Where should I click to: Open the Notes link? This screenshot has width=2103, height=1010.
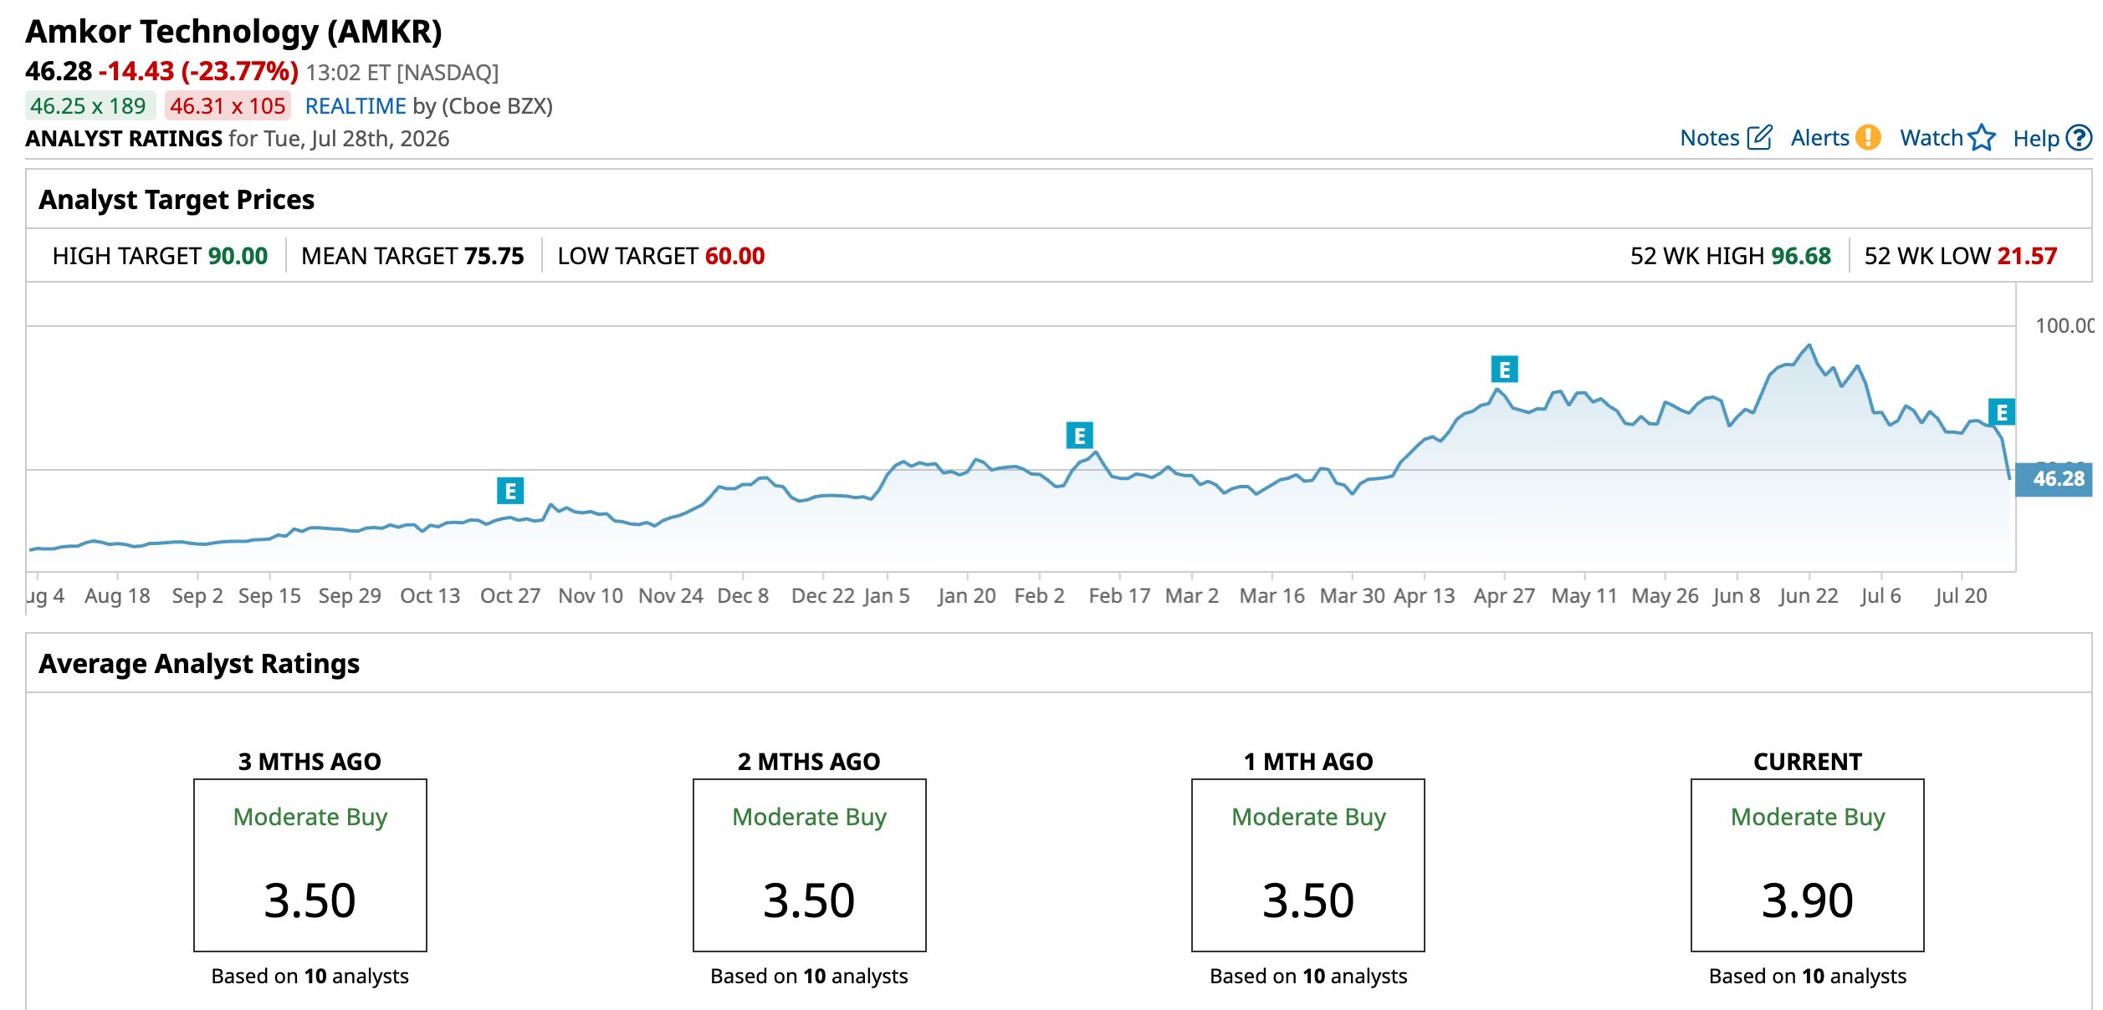(x=1709, y=138)
